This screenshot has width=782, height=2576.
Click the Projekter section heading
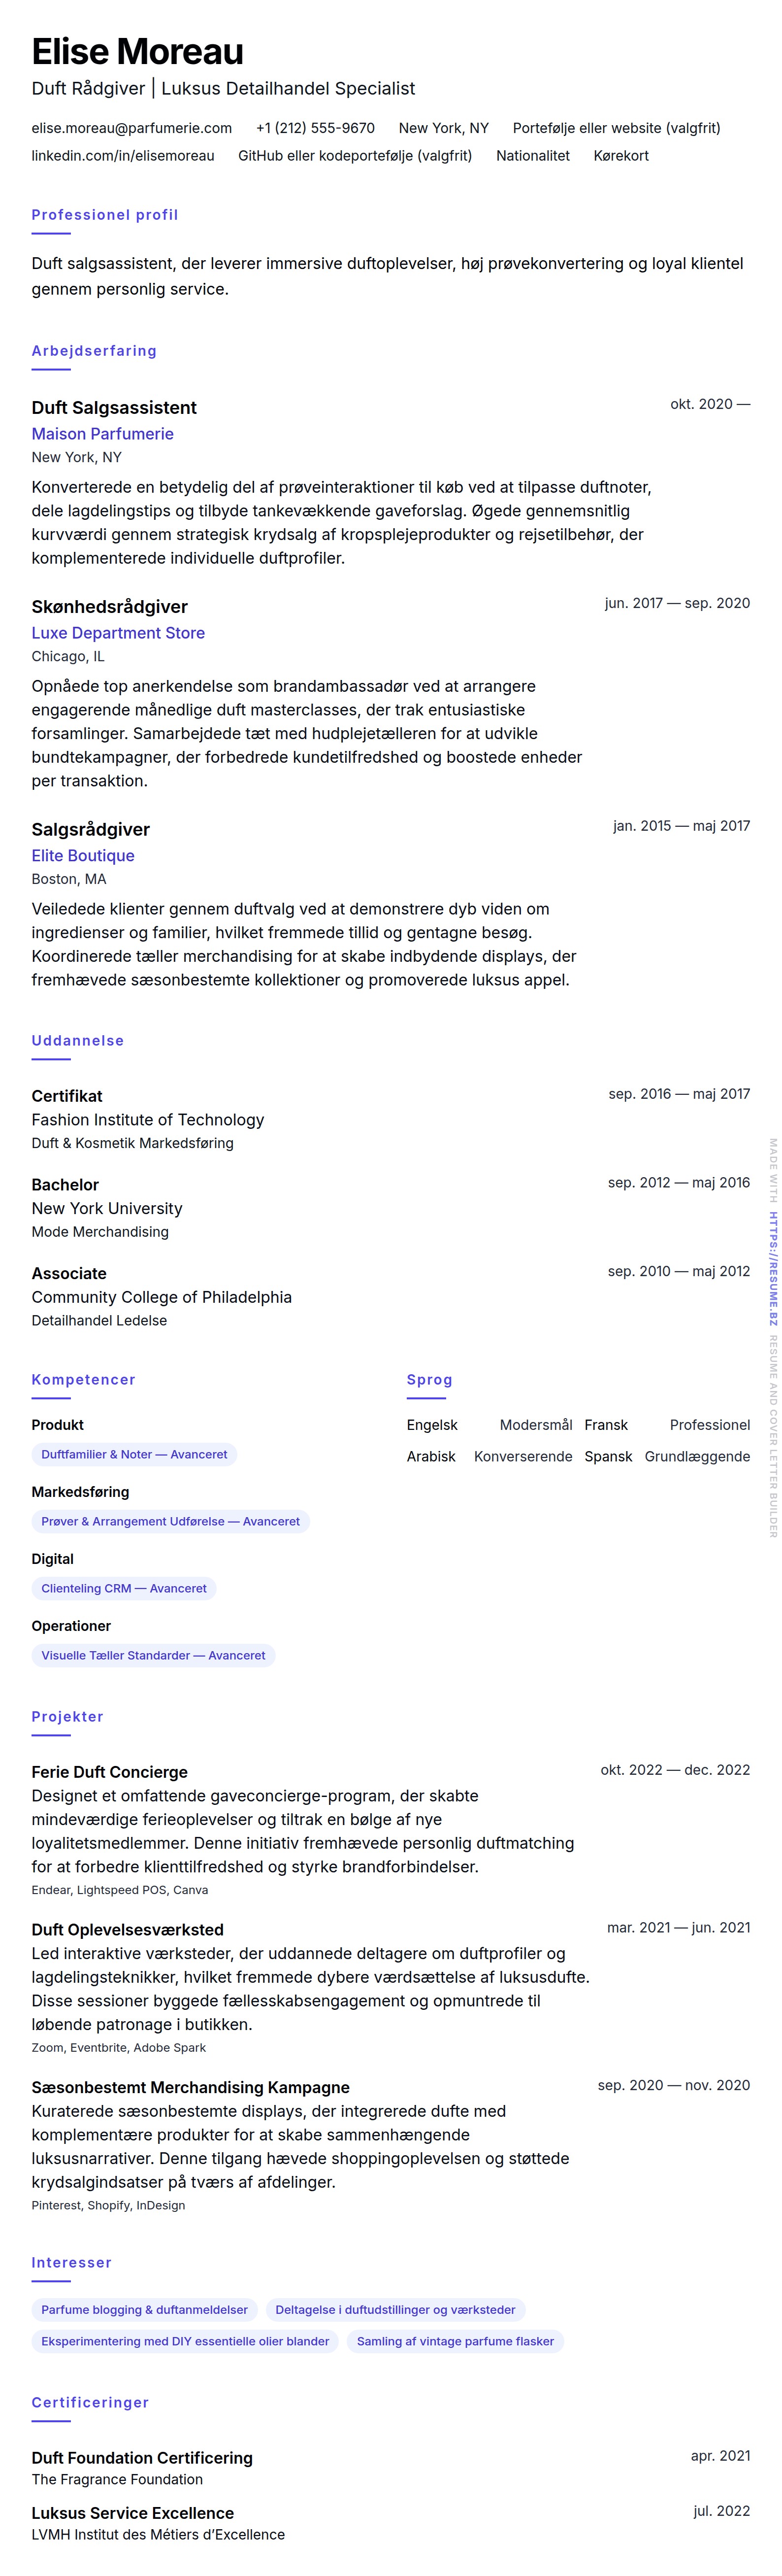(67, 1717)
